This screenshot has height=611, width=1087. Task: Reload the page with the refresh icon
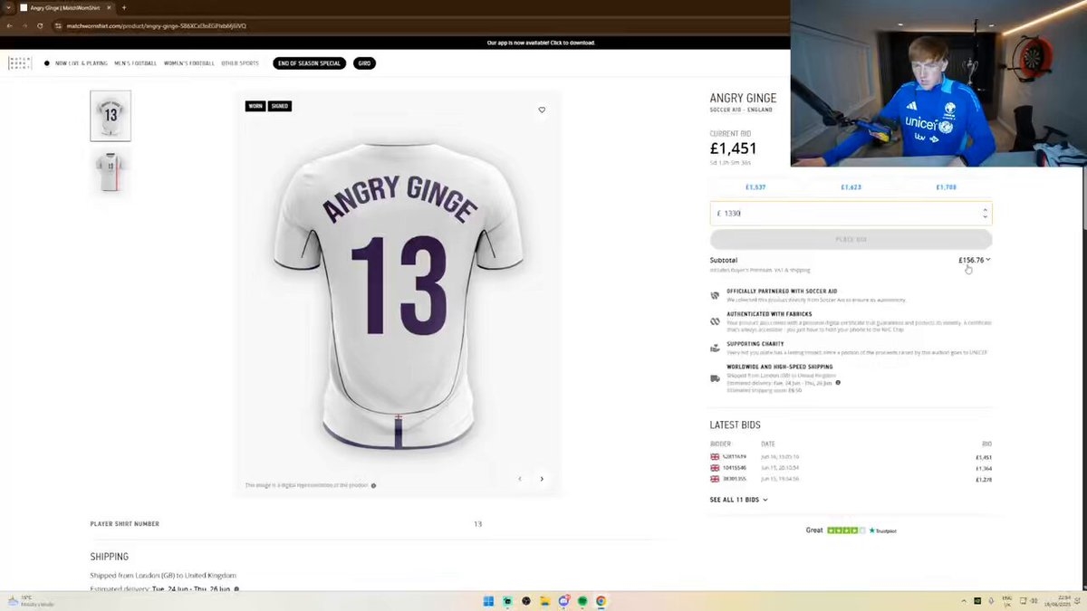click(x=40, y=25)
